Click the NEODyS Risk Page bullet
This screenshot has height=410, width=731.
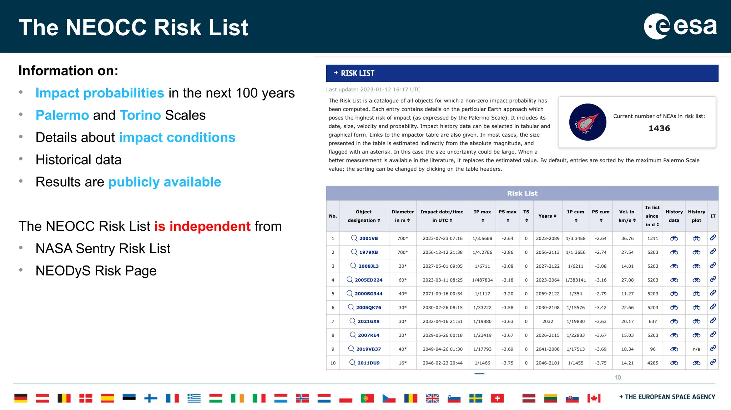pos(96,271)
